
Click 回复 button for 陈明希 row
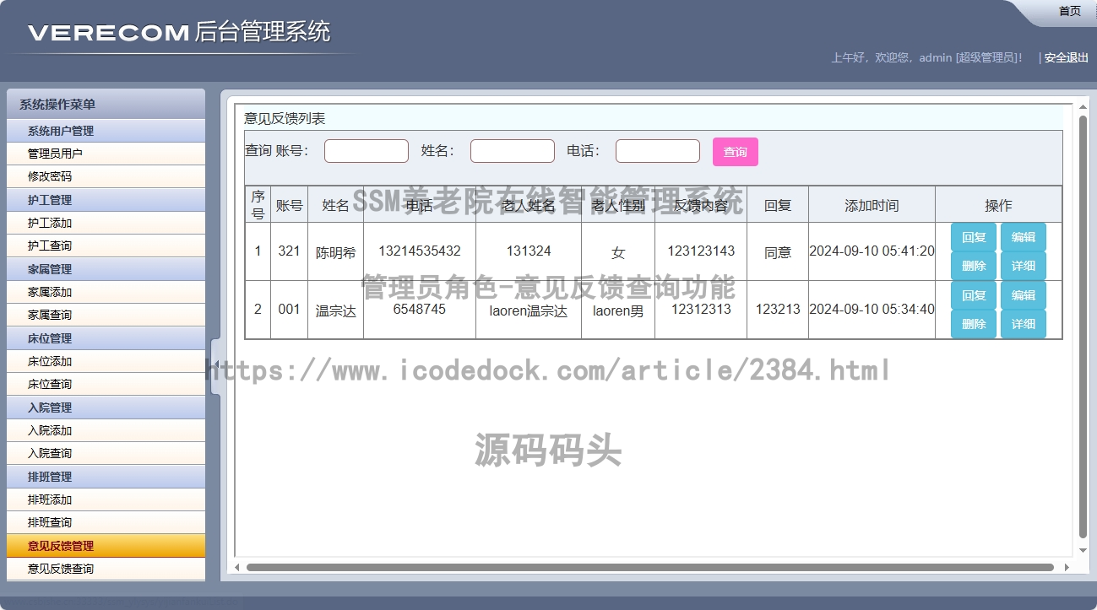pyautogui.click(x=974, y=238)
